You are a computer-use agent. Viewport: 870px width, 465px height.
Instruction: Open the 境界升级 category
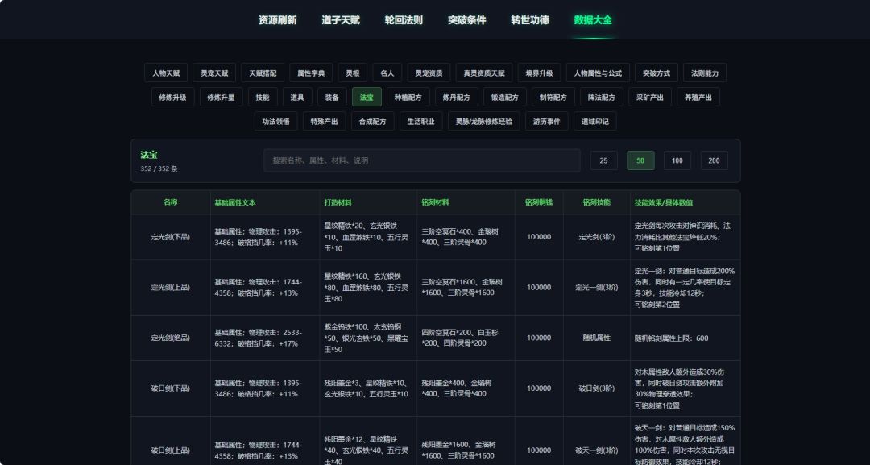click(x=539, y=73)
